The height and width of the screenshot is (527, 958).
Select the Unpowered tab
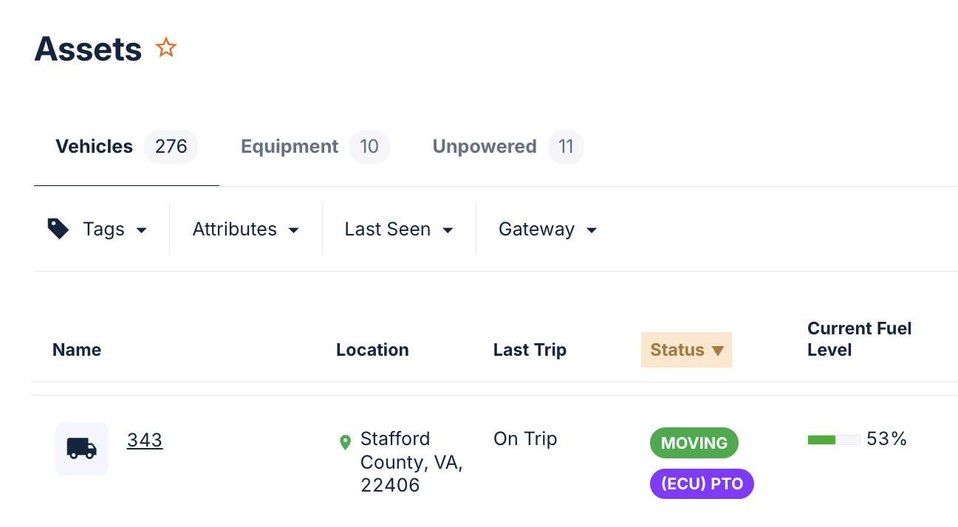click(x=507, y=147)
